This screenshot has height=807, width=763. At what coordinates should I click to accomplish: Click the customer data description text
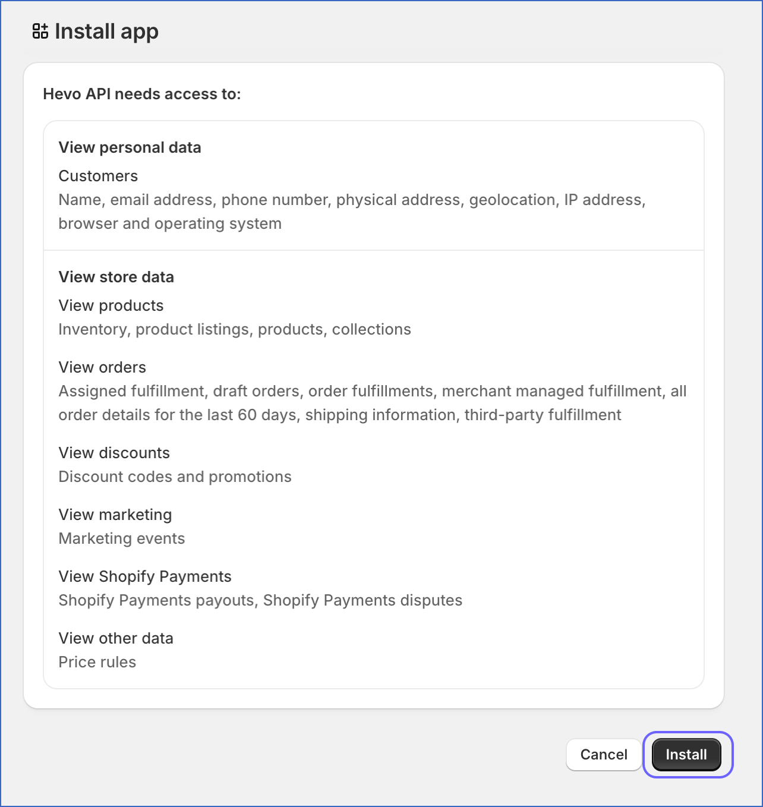(352, 212)
